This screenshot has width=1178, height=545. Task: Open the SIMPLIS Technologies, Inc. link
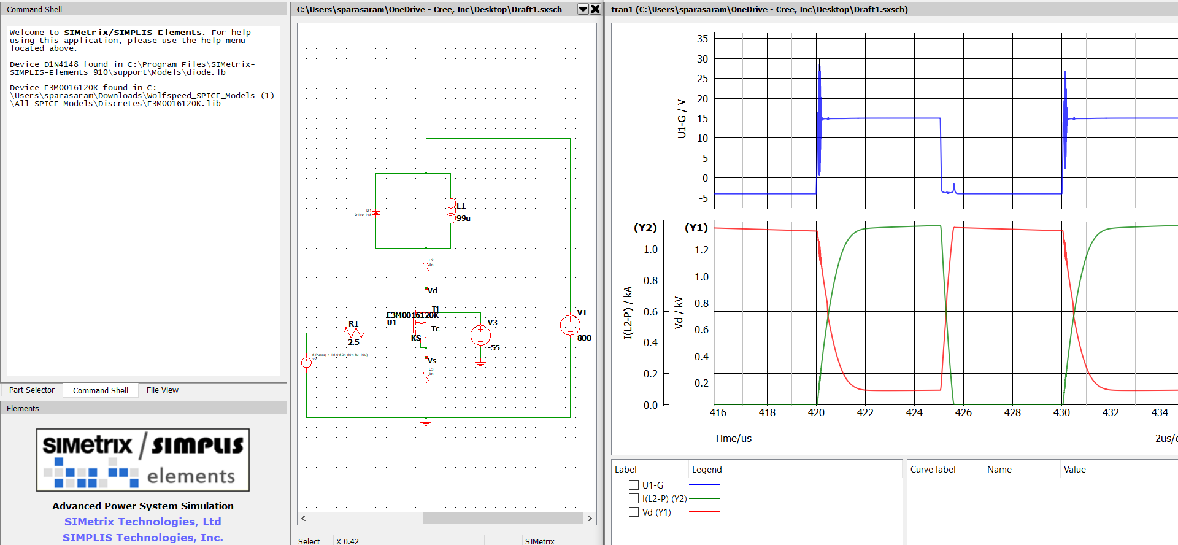pos(143,538)
